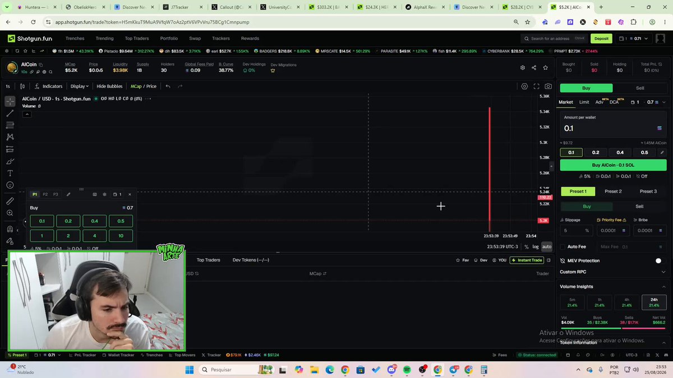Copy the AICoin token address
Viewport: 673px width, 378px height.
(x=42, y=64)
